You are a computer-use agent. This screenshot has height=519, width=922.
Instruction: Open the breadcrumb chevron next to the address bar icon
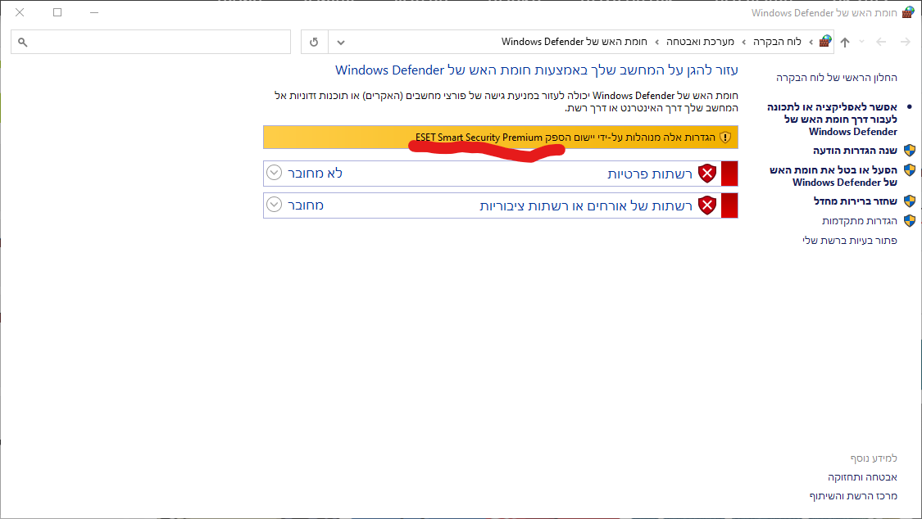click(811, 43)
